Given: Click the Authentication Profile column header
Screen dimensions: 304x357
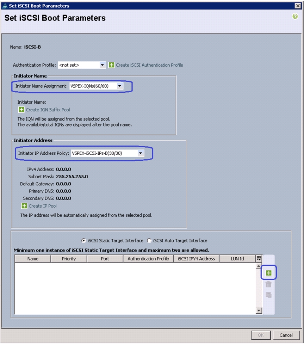Looking at the screenshot, I should [x=148, y=259].
